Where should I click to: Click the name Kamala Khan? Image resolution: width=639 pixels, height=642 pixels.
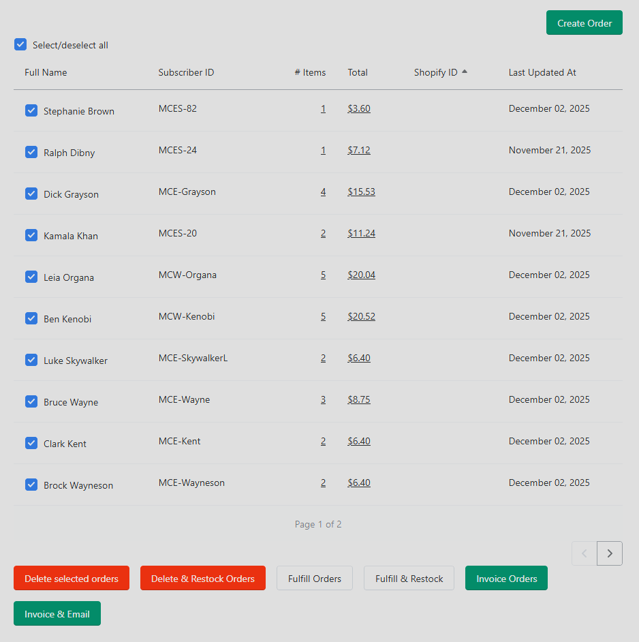[x=71, y=236]
